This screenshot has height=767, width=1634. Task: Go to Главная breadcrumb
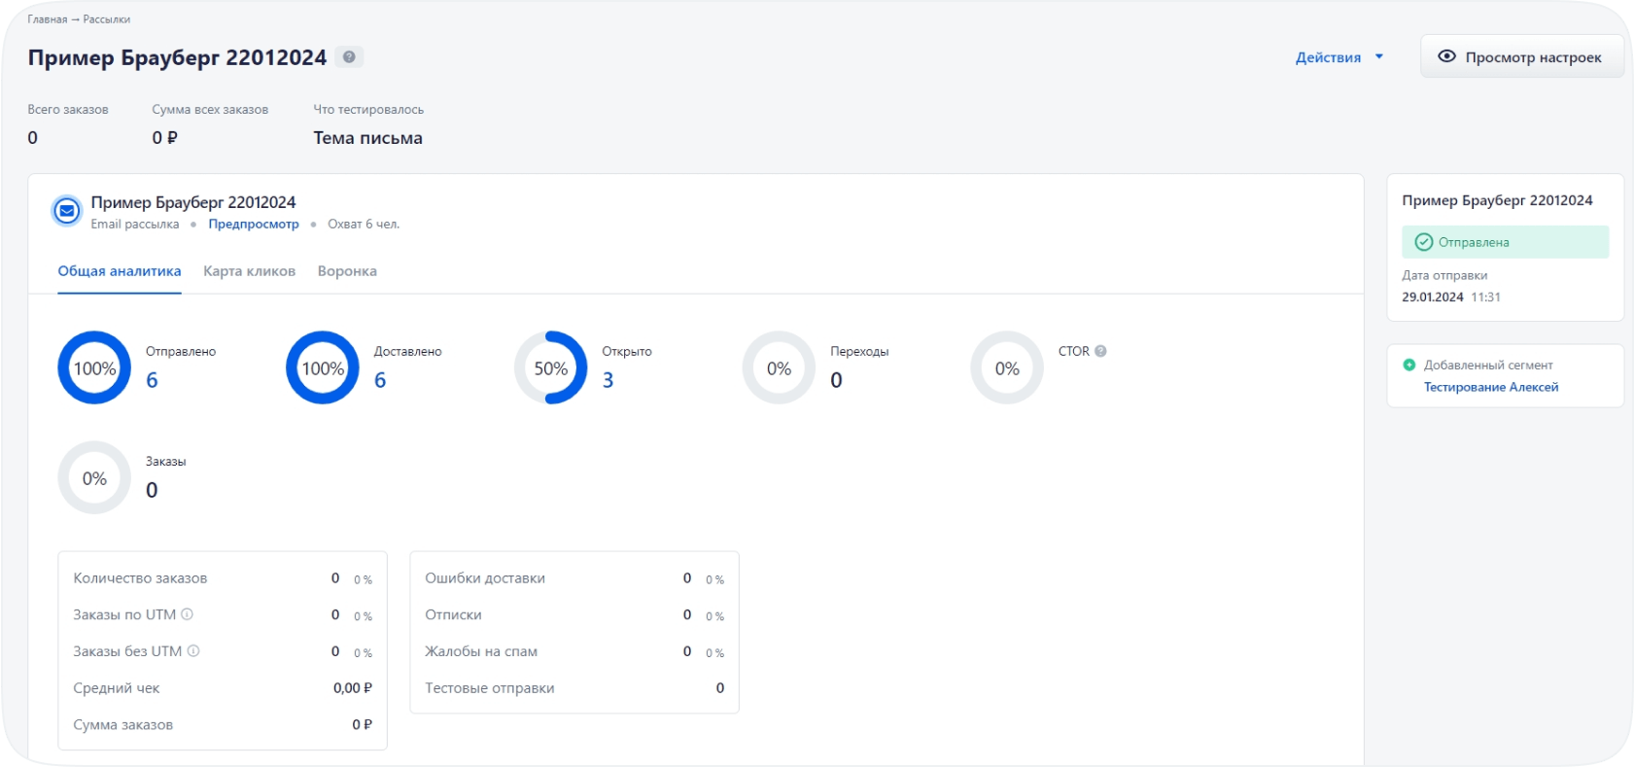48,19
